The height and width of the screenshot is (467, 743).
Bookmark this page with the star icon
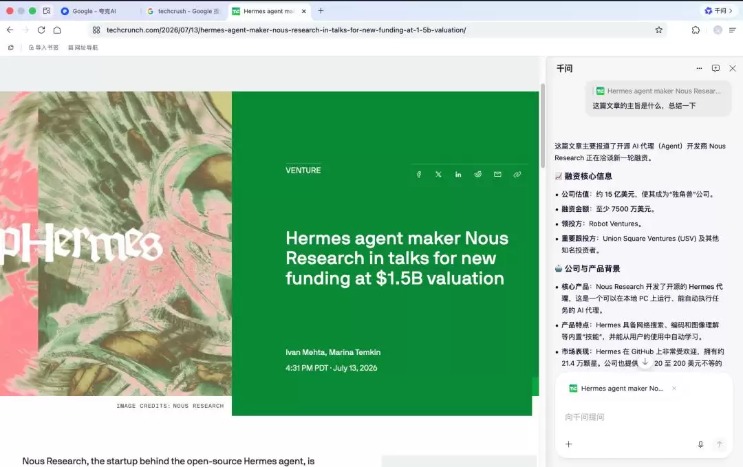[658, 30]
